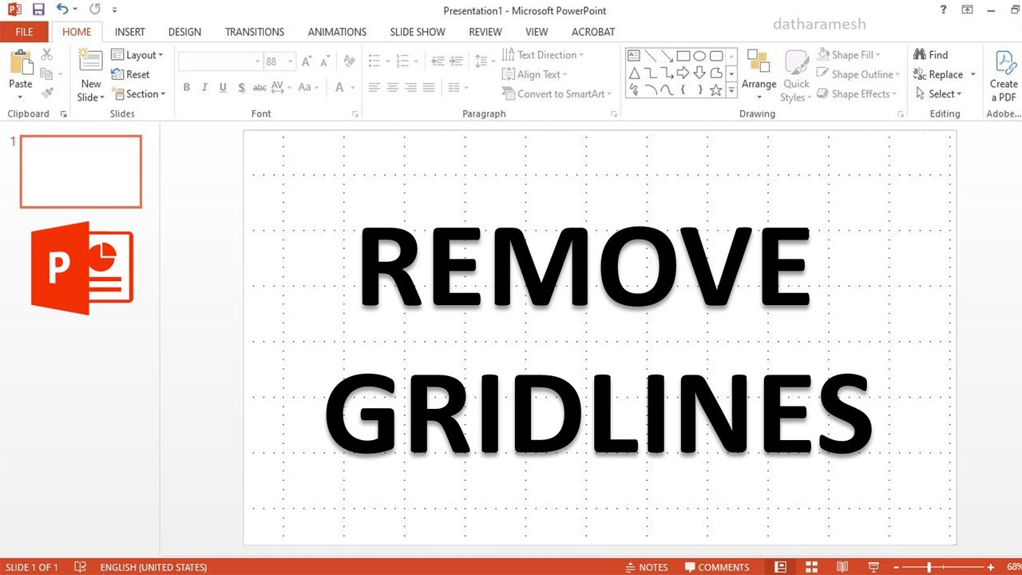1022x575 pixels.
Task: Select the Down Arrow block shape
Action: pyautogui.click(x=699, y=73)
